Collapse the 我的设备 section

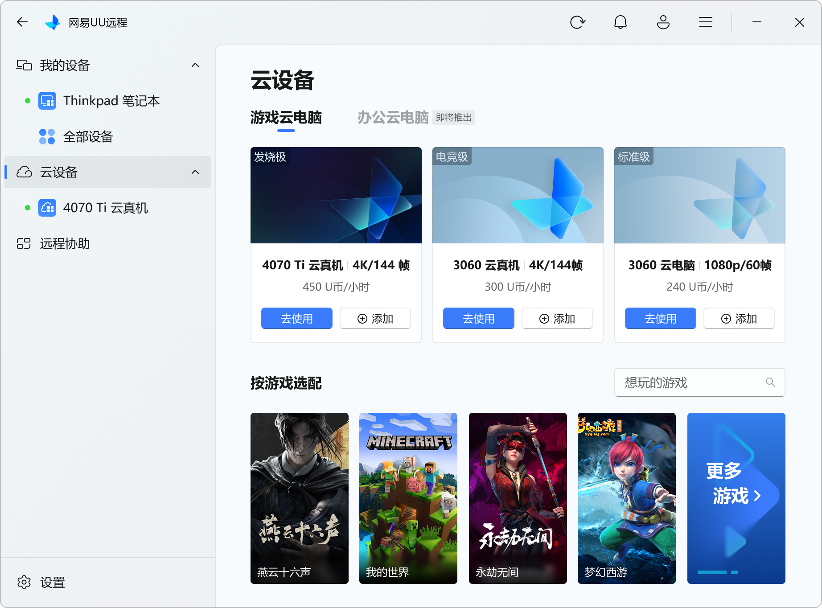click(x=195, y=65)
